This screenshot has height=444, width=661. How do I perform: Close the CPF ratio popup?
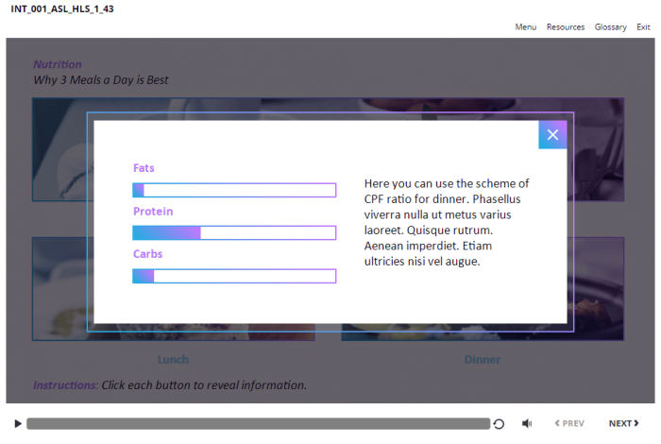552,135
